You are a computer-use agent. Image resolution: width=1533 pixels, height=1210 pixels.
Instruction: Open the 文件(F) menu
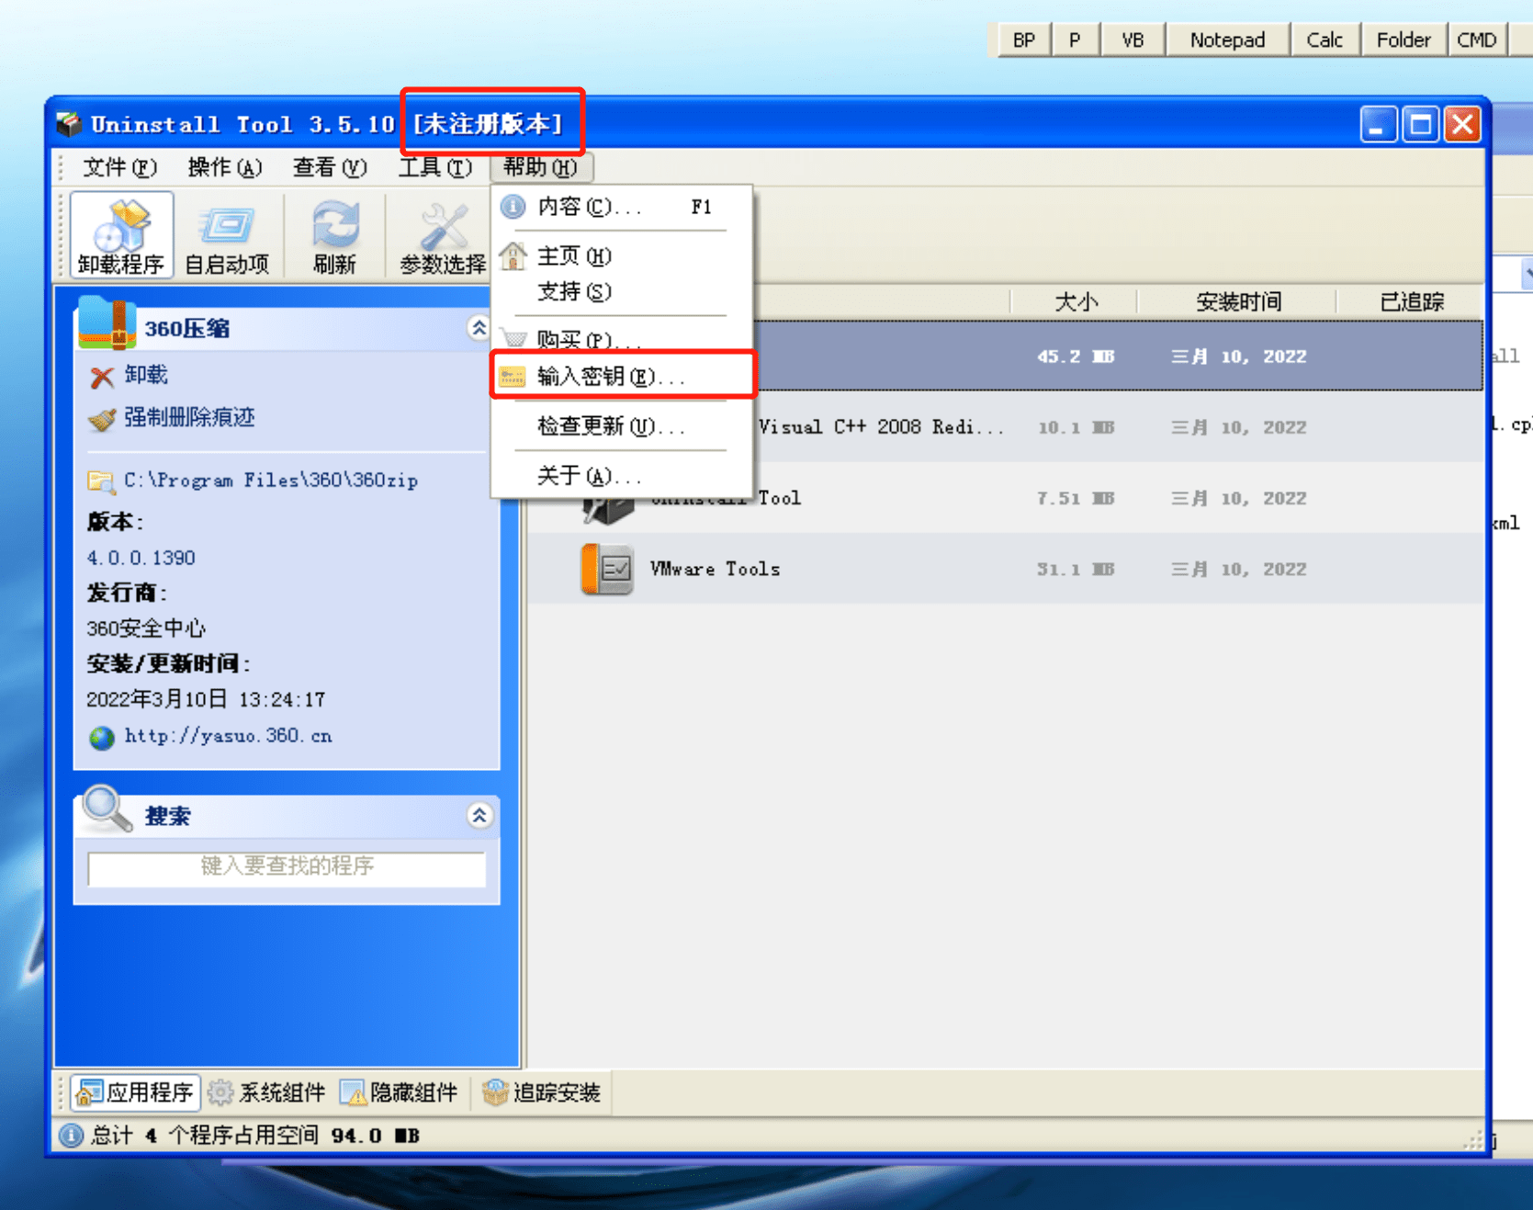(119, 167)
